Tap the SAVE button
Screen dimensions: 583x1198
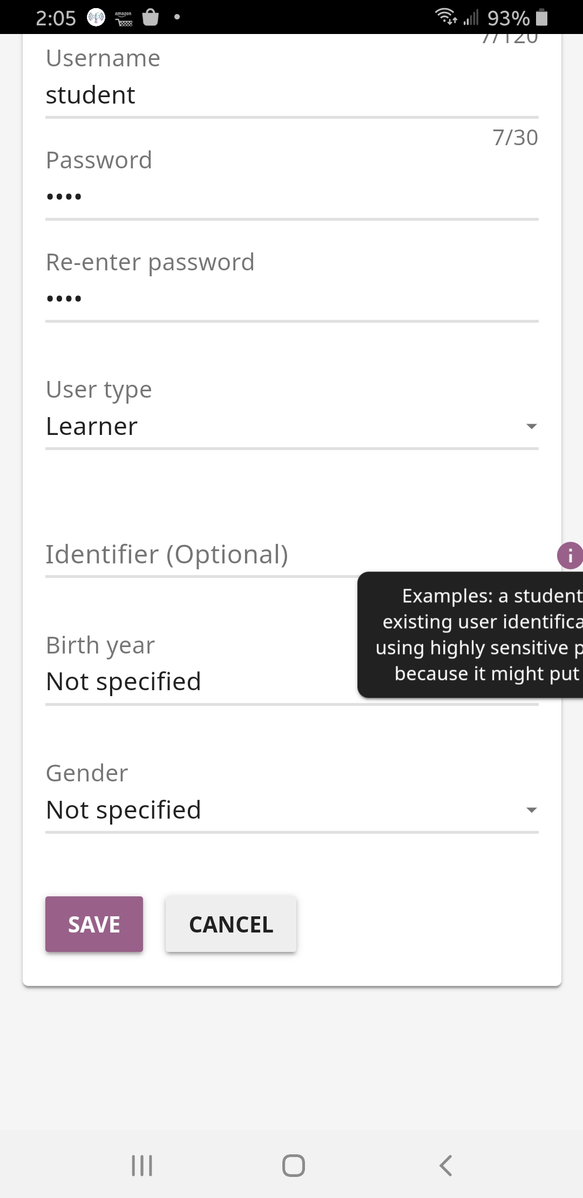pyautogui.click(x=94, y=924)
